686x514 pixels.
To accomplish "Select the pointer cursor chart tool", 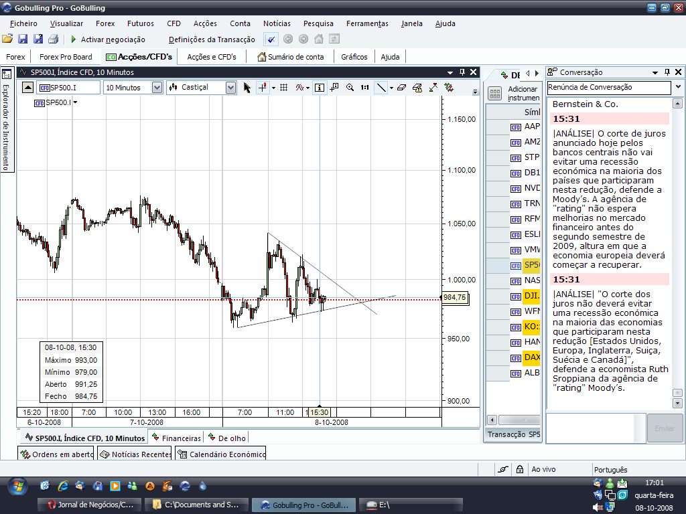I will (x=247, y=88).
